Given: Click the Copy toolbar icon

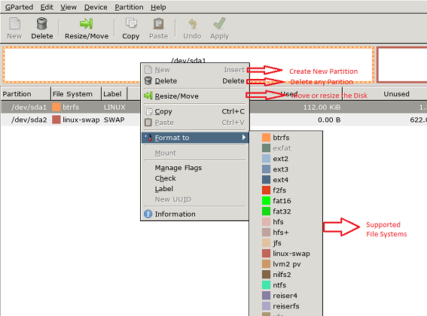Looking at the screenshot, I should pos(131,23).
